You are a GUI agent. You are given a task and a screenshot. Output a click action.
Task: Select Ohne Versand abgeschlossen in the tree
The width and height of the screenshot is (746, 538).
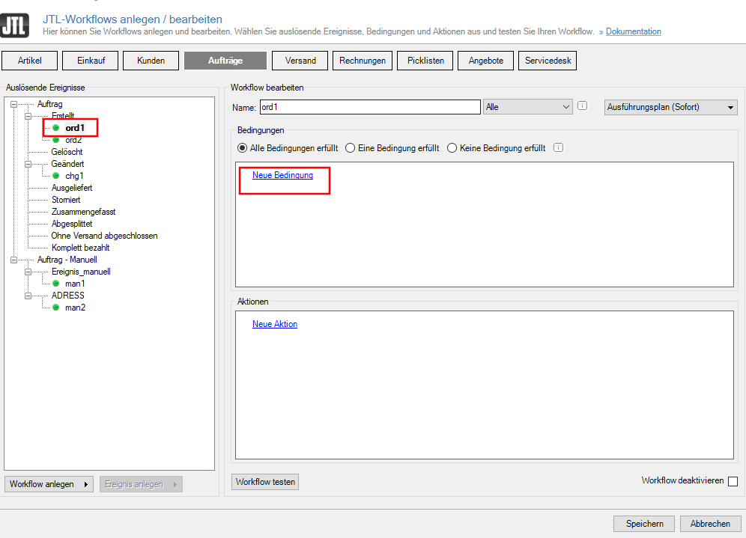[104, 236]
